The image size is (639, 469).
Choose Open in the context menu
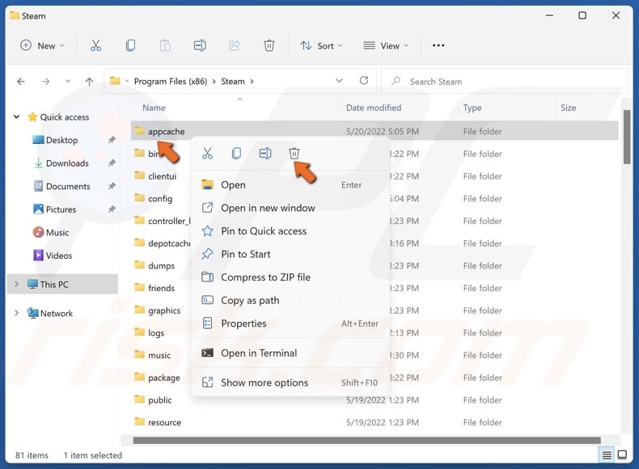(x=290, y=185)
